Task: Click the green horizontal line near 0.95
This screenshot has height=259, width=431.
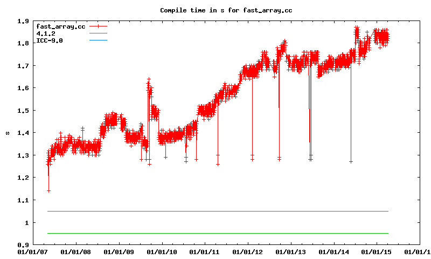Action: point(215,234)
